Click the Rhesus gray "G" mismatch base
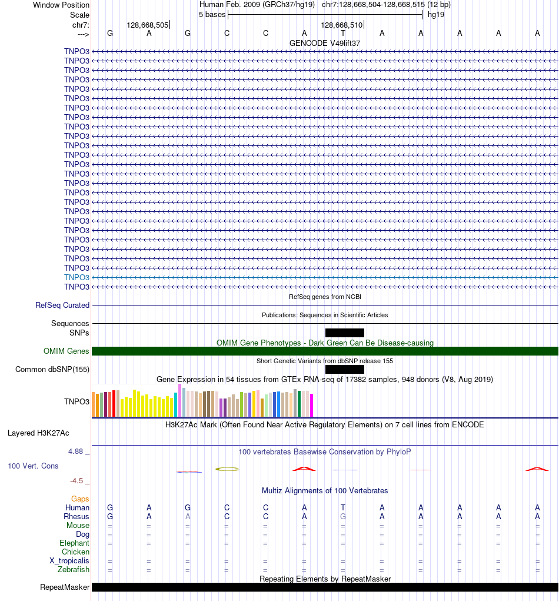559x601 pixels. pyautogui.click(x=343, y=517)
